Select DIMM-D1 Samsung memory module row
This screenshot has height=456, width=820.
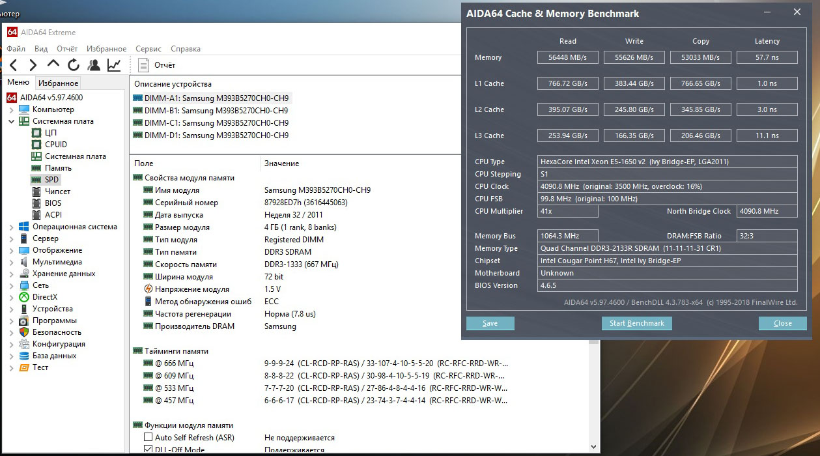tap(210, 135)
